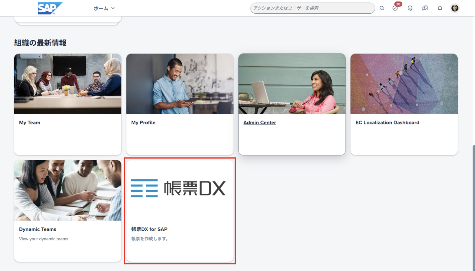Open the Admin Center link

260,122
